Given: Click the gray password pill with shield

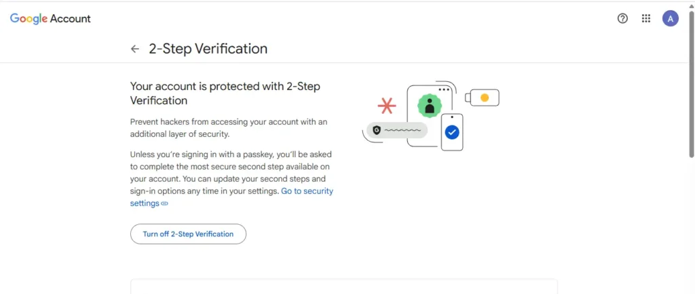Looking at the screenshot, I should [x=397, y=129].
